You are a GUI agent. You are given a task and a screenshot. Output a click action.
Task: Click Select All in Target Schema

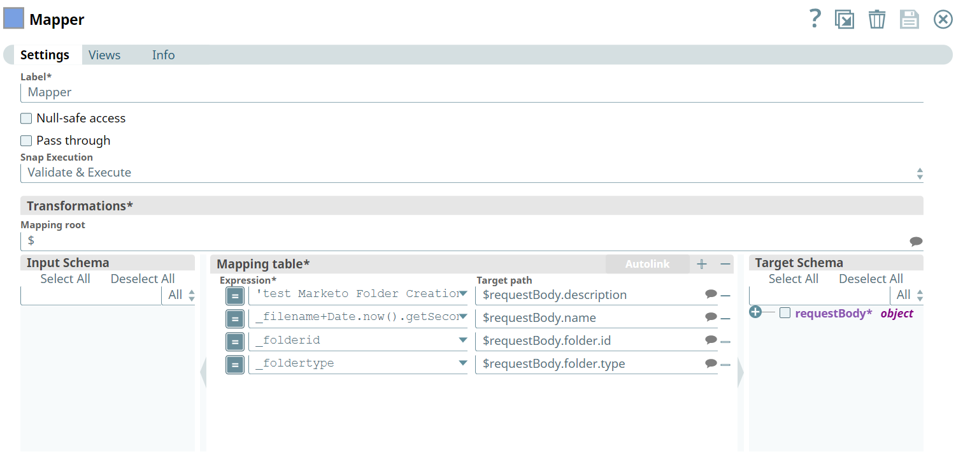tap(794, 279)
